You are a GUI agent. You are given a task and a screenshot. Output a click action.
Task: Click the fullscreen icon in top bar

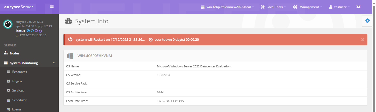(x=358, y=7)
